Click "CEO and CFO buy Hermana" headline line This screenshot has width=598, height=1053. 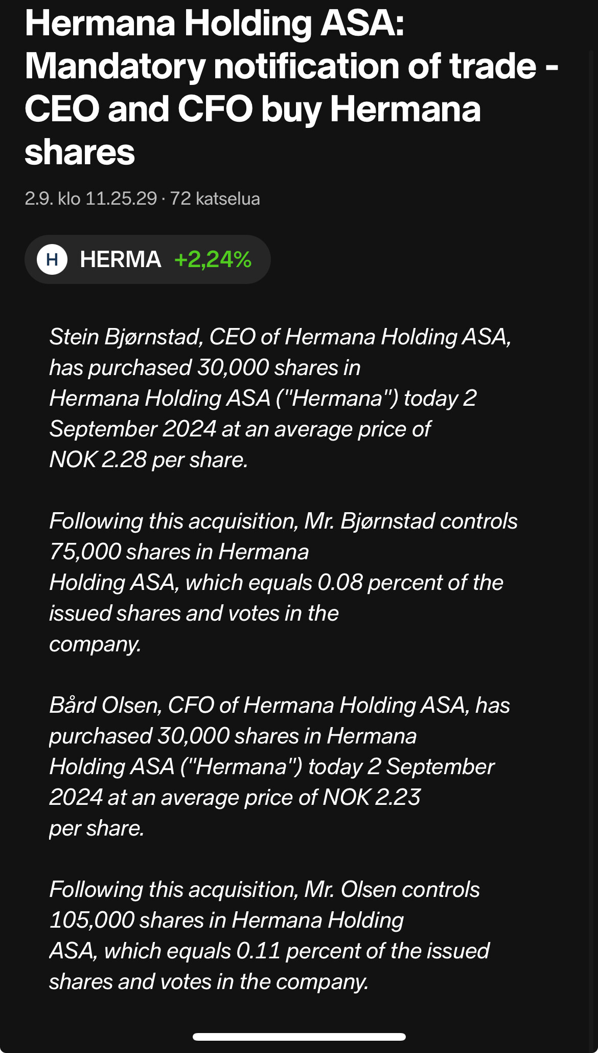[252, 109]
